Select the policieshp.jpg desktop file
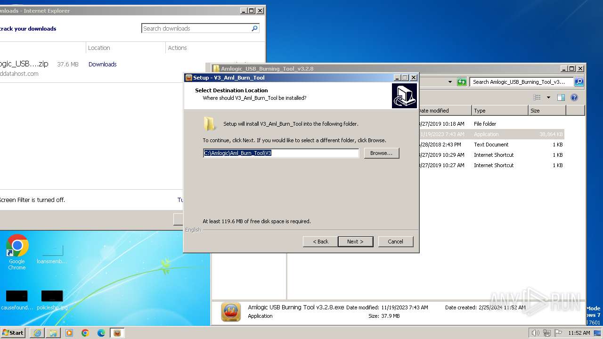Viewport: 603px width, 339px height. pos(52,300)
